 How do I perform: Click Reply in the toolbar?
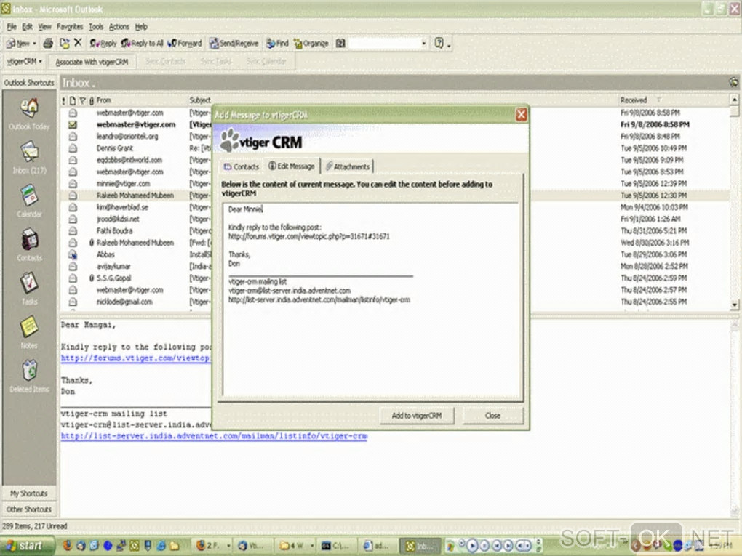pos(103,44)
